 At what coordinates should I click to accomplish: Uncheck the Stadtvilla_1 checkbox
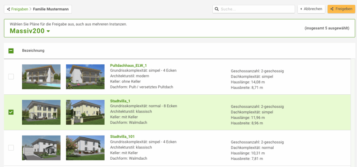click(11, 112)
